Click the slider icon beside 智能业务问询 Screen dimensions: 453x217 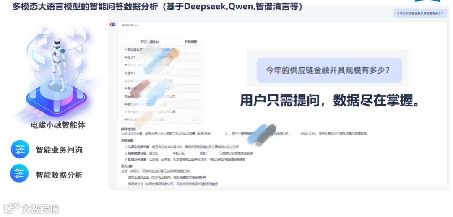20,149
